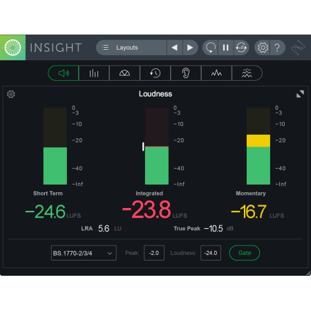Open Loudness panel settings gear
This screenshot has width=311, height=311.
(x=11, y=94)
